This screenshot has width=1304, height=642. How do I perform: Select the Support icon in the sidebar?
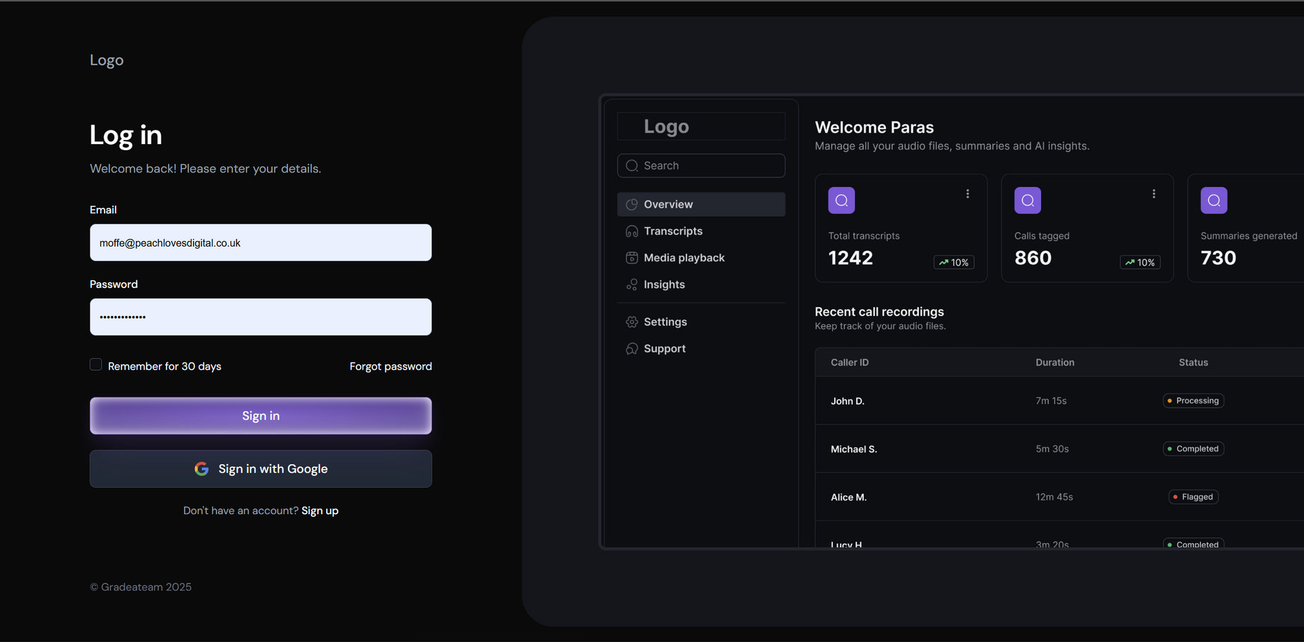click(x=631, y=349)
